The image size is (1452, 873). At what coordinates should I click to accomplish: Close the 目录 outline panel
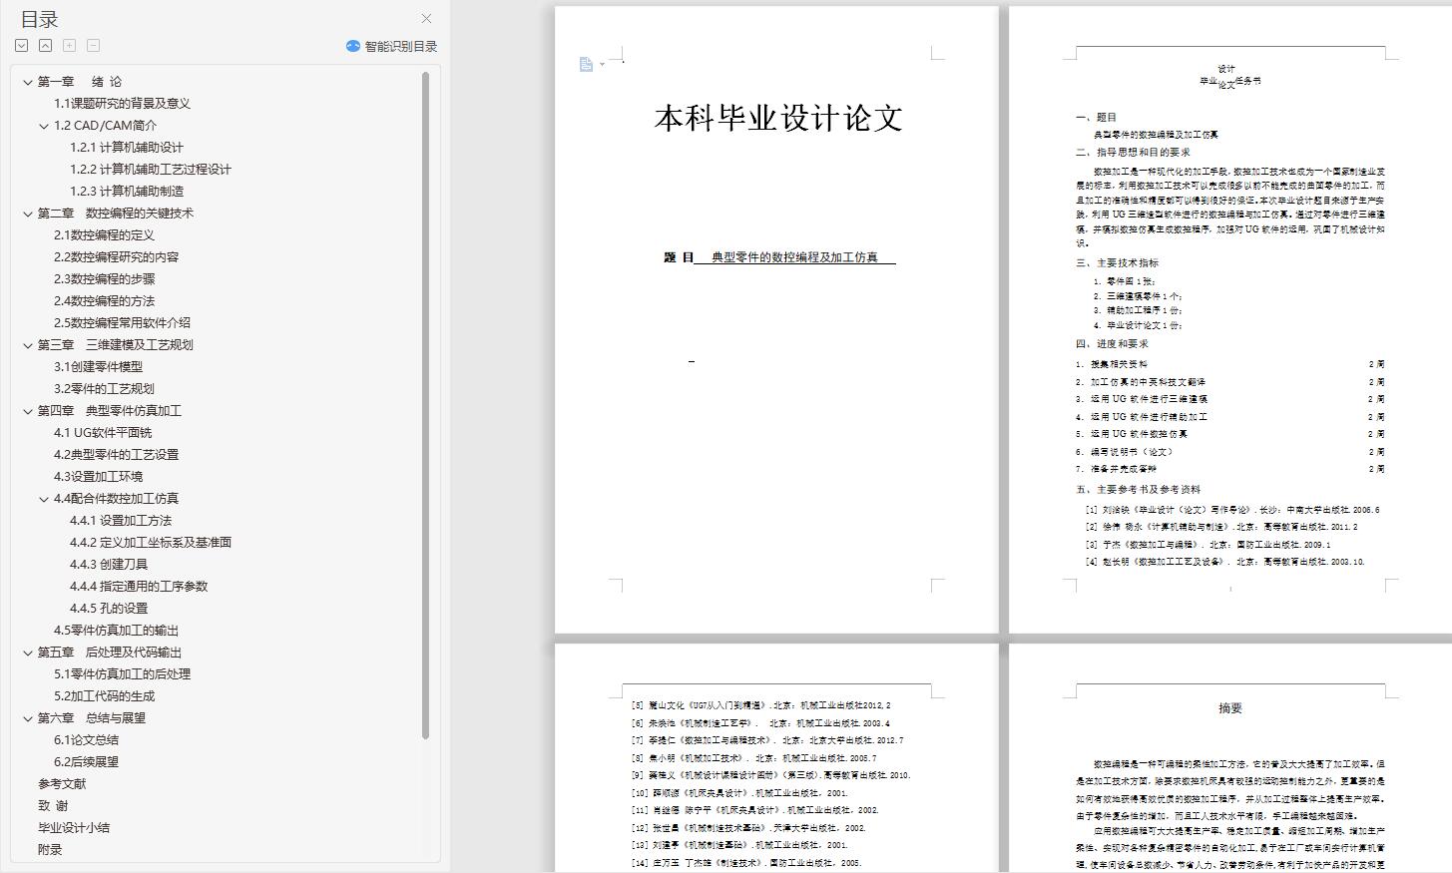tap(427, 19)
